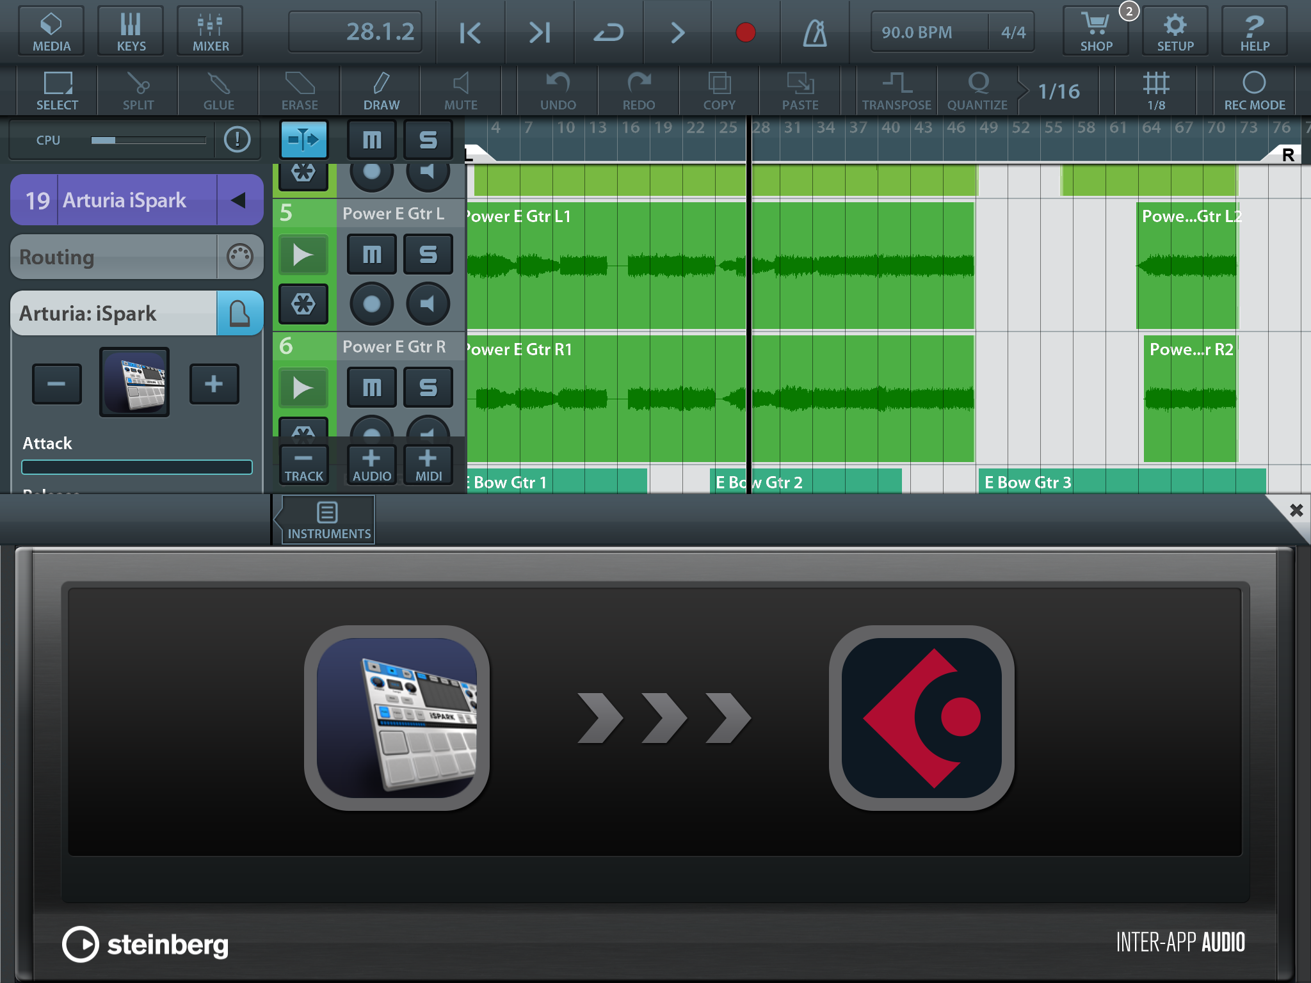Mute track 6 Power E Gtr R
Image resolution: width=1311 pixels, height=983 pixels.
[x=372, y=388]
